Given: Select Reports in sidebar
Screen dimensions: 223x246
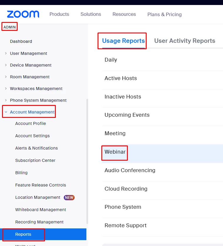Looking at the screenshot, I should tap(43, 234).
